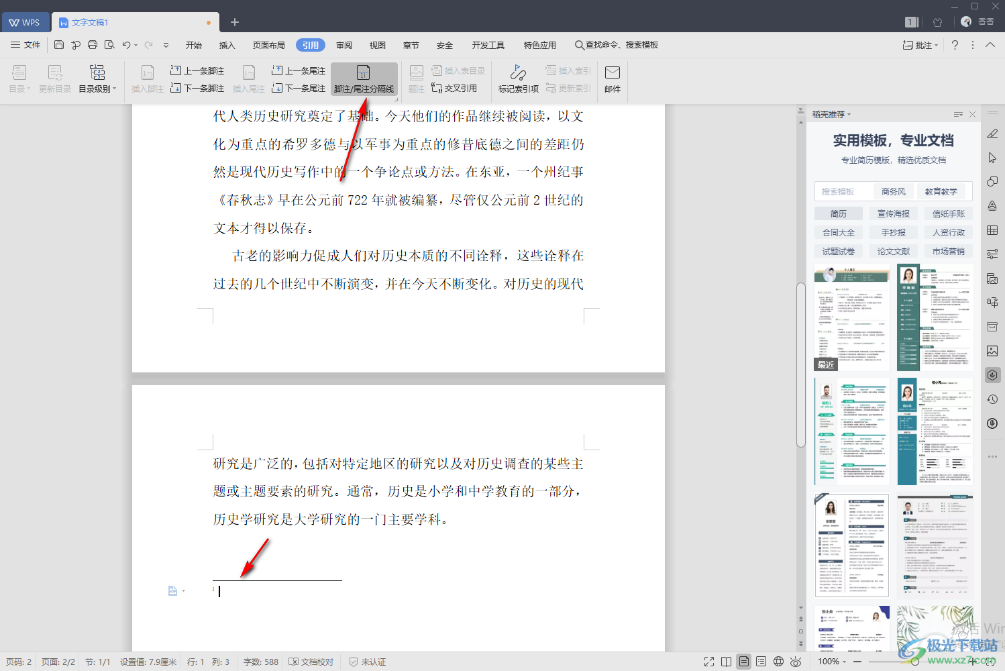
Task: Click 插入脚注 insert footnote icon
Action: (x=148, y=80)
